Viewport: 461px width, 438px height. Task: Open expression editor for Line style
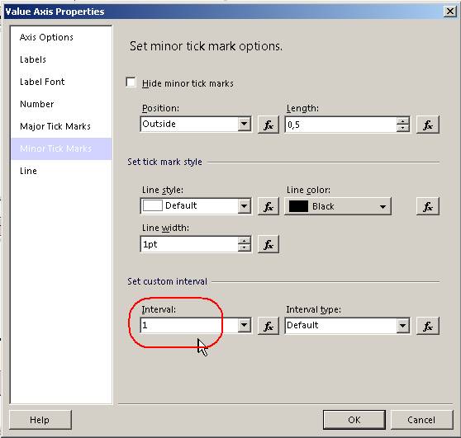(x=269, y=206)
